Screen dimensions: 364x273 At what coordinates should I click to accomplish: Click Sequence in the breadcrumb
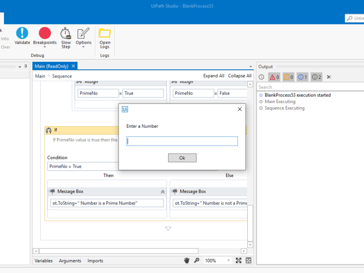(x=62, y=76)
